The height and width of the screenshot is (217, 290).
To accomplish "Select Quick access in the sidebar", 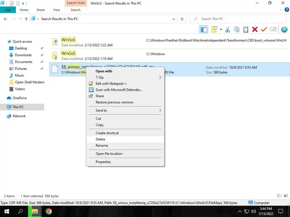I will 22,42.
